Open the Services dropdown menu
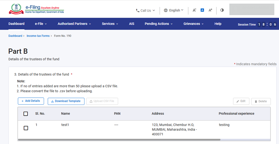 click(x=110, y=24)
